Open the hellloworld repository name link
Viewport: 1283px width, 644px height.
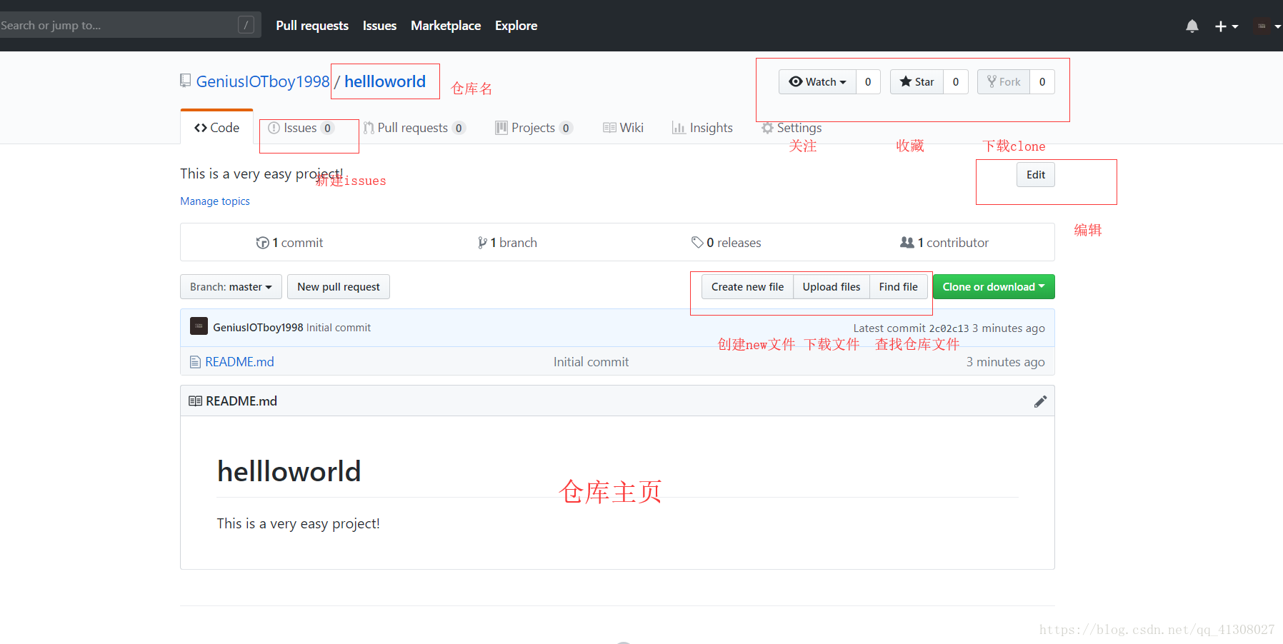coord(385,81)
